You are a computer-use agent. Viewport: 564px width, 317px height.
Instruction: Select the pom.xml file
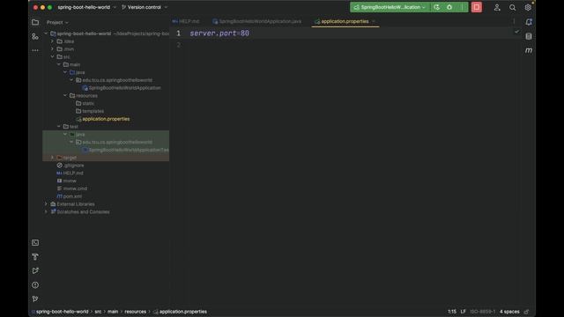(x=72, y=196)
